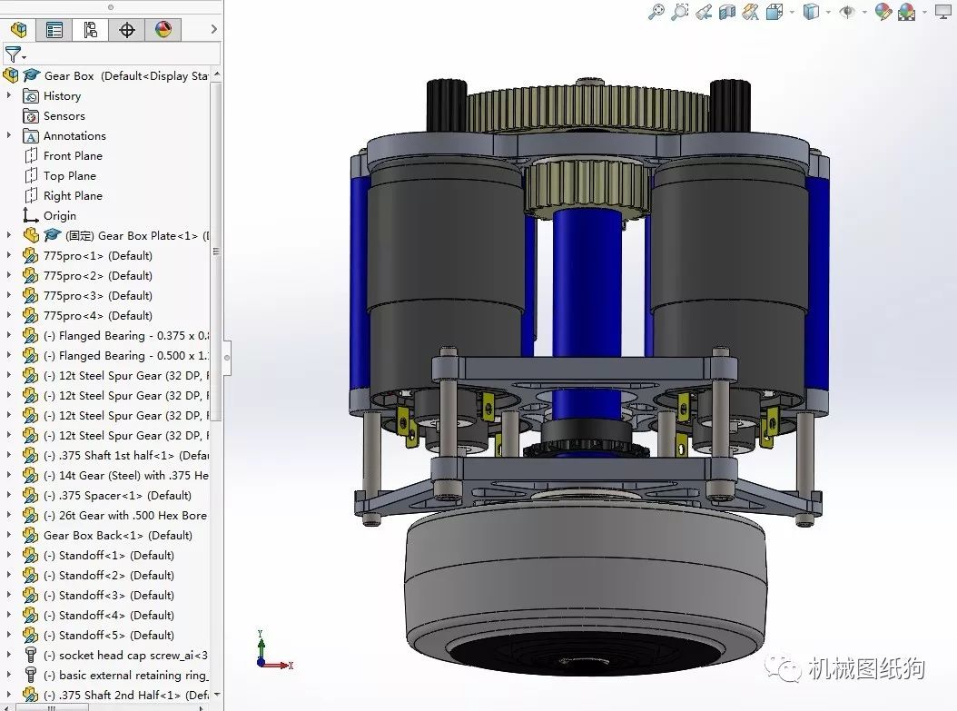Expand the .375 Spacer<1> component
The image size is (957, 711).
click(8, 496)
